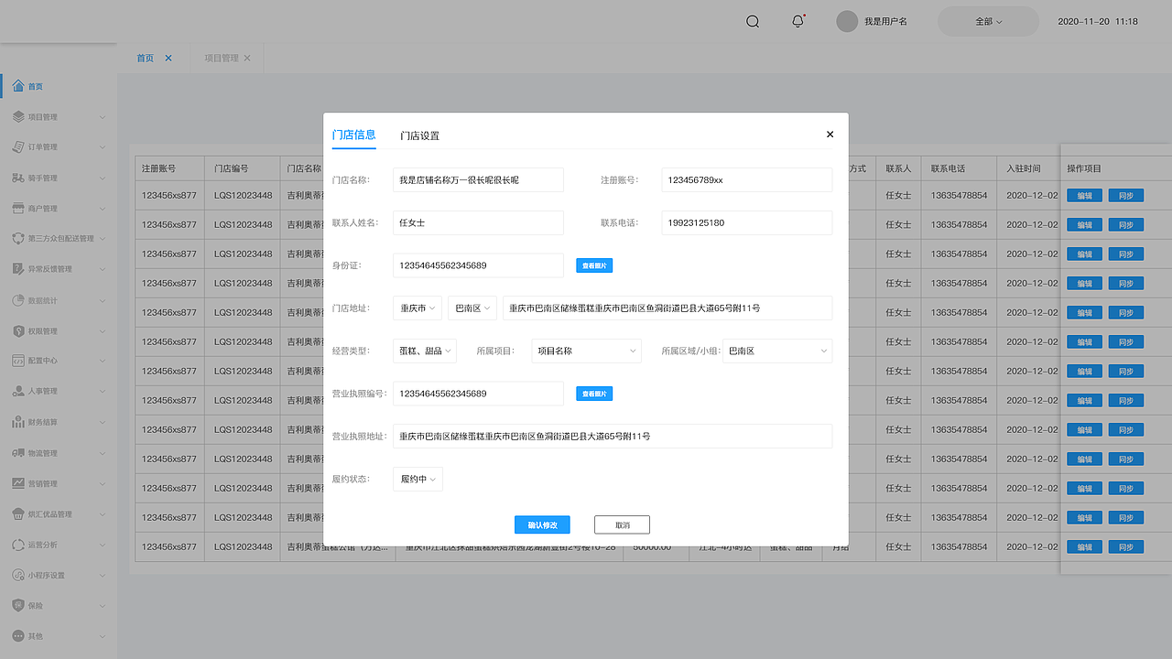Click the 营销管理 trend chart icon

18,483
